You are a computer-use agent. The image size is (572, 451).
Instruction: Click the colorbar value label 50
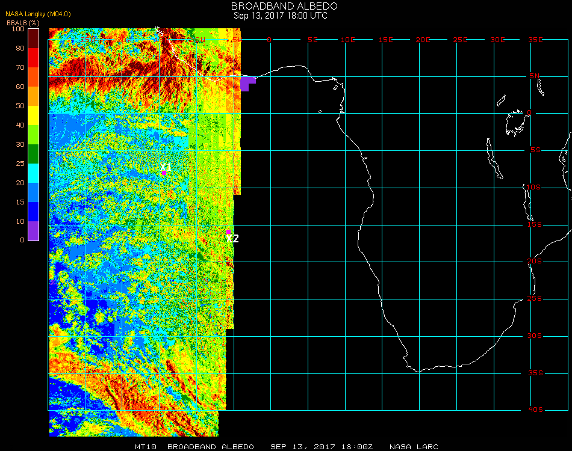20,106
